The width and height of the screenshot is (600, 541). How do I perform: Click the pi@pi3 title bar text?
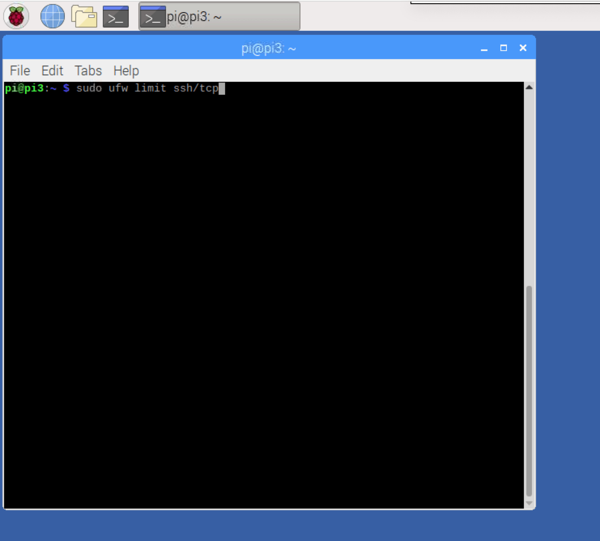(x=268, y=47)
